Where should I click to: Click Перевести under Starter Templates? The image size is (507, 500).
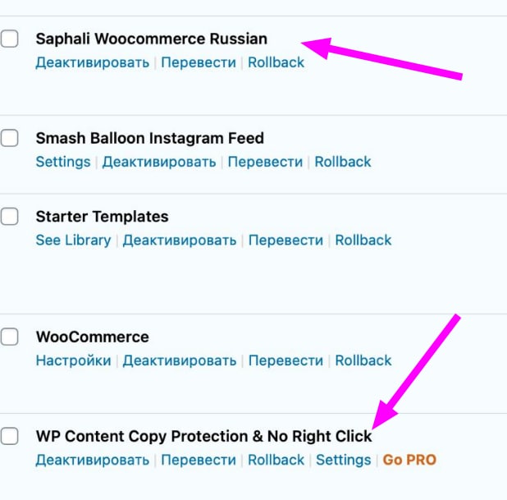285,241
